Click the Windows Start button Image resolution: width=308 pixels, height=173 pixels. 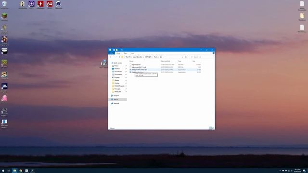3,171
